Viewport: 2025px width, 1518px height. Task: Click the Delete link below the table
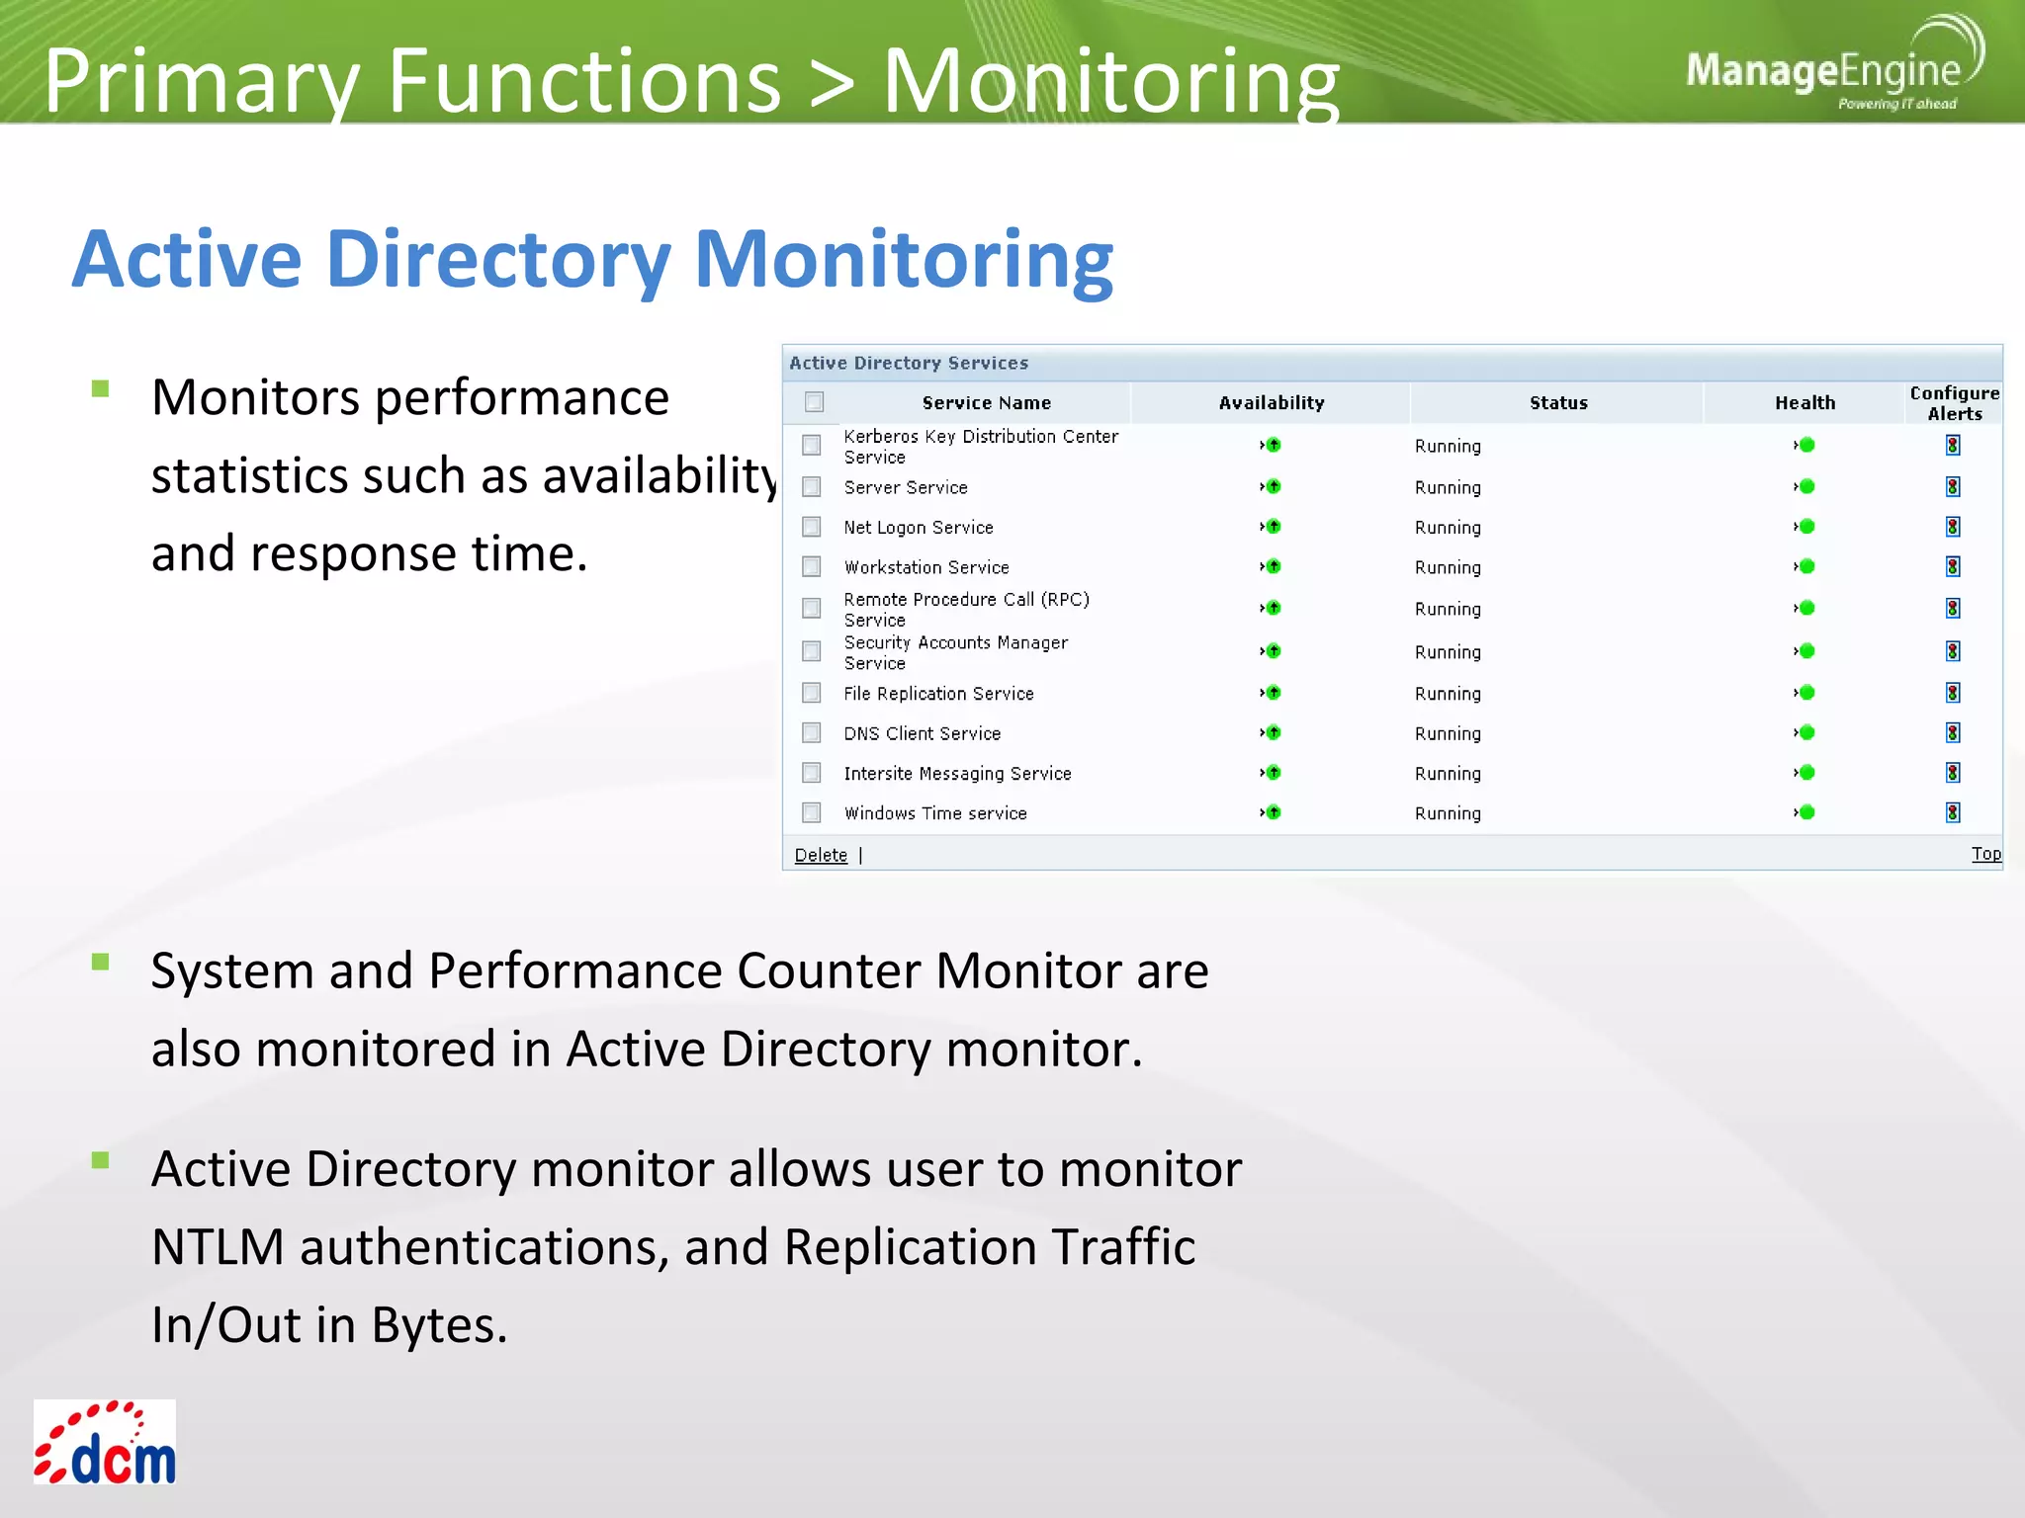coord(821,855)
